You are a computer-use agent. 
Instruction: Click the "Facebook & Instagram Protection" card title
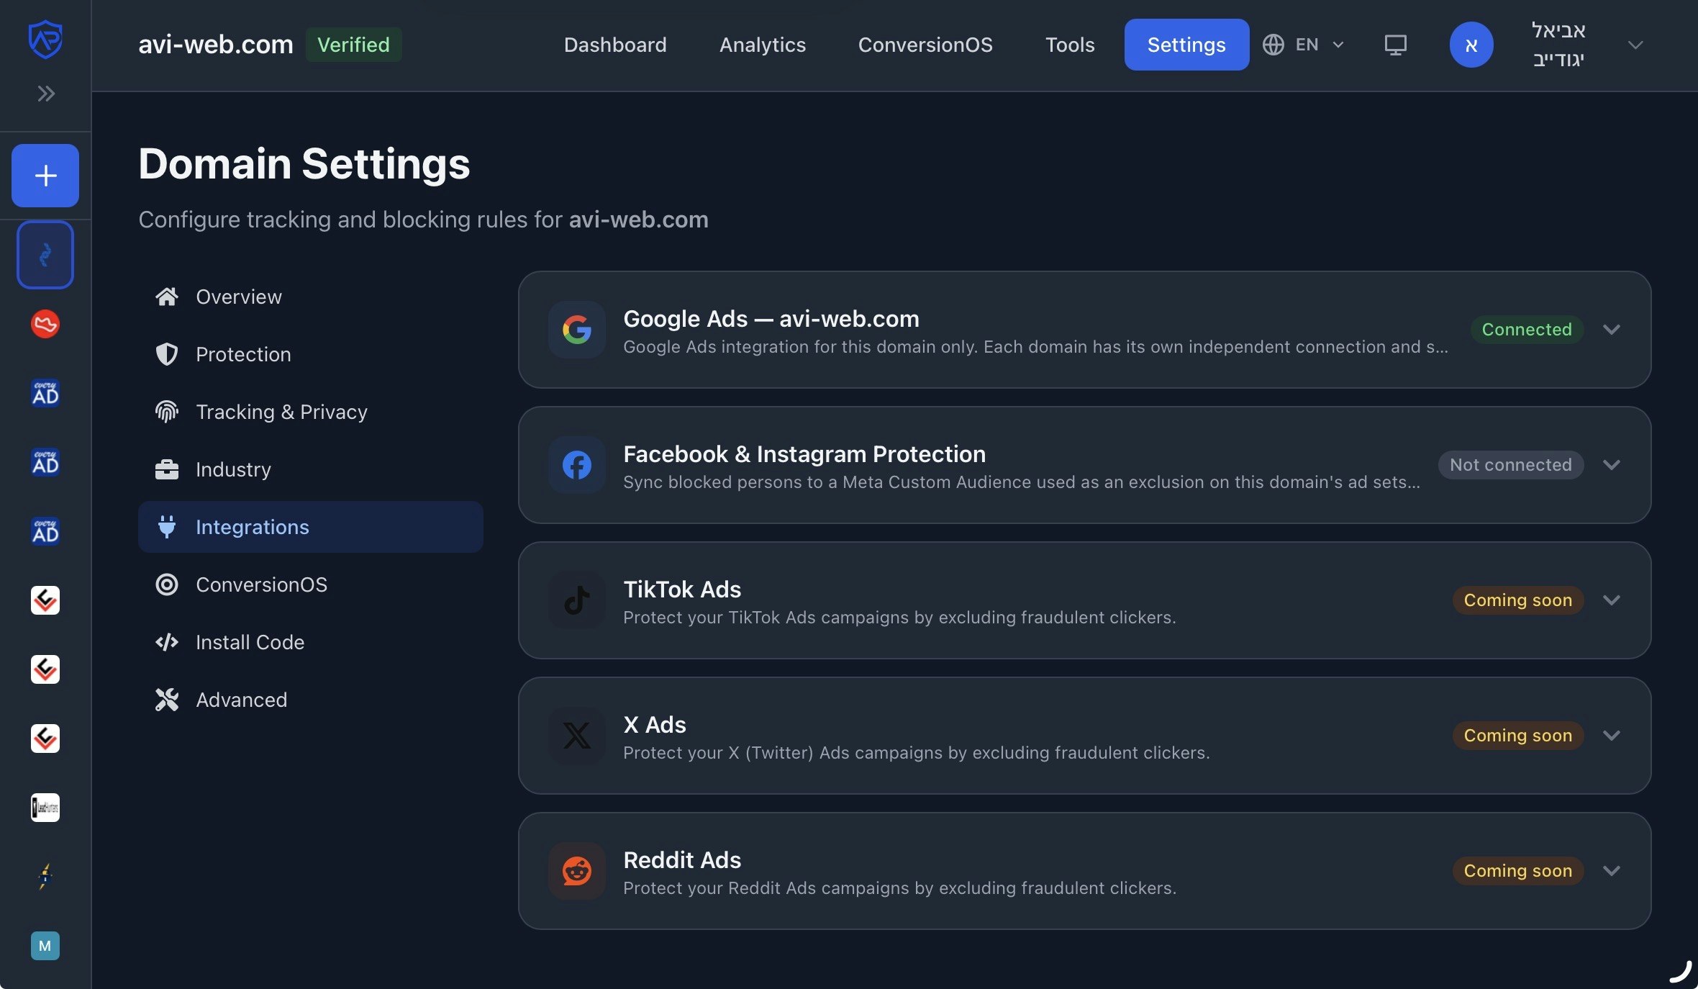(804, 453)
